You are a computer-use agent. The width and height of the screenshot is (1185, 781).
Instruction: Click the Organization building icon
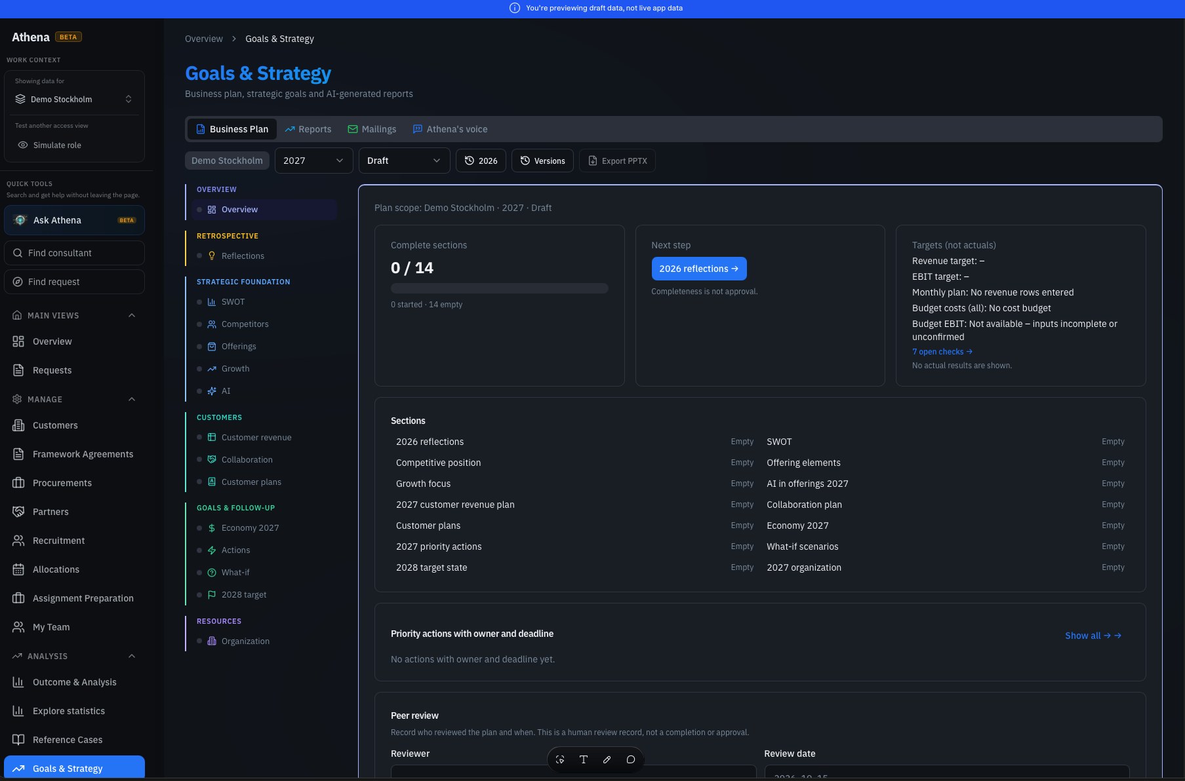tap(212, 641)
